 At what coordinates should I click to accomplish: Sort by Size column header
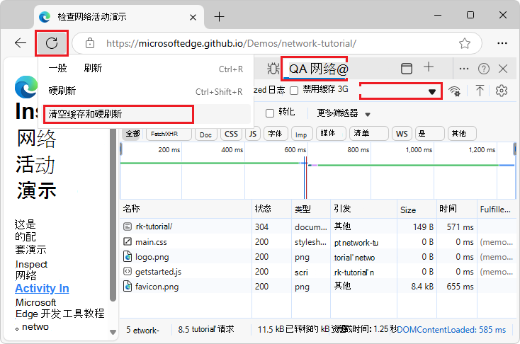point(416,209)
